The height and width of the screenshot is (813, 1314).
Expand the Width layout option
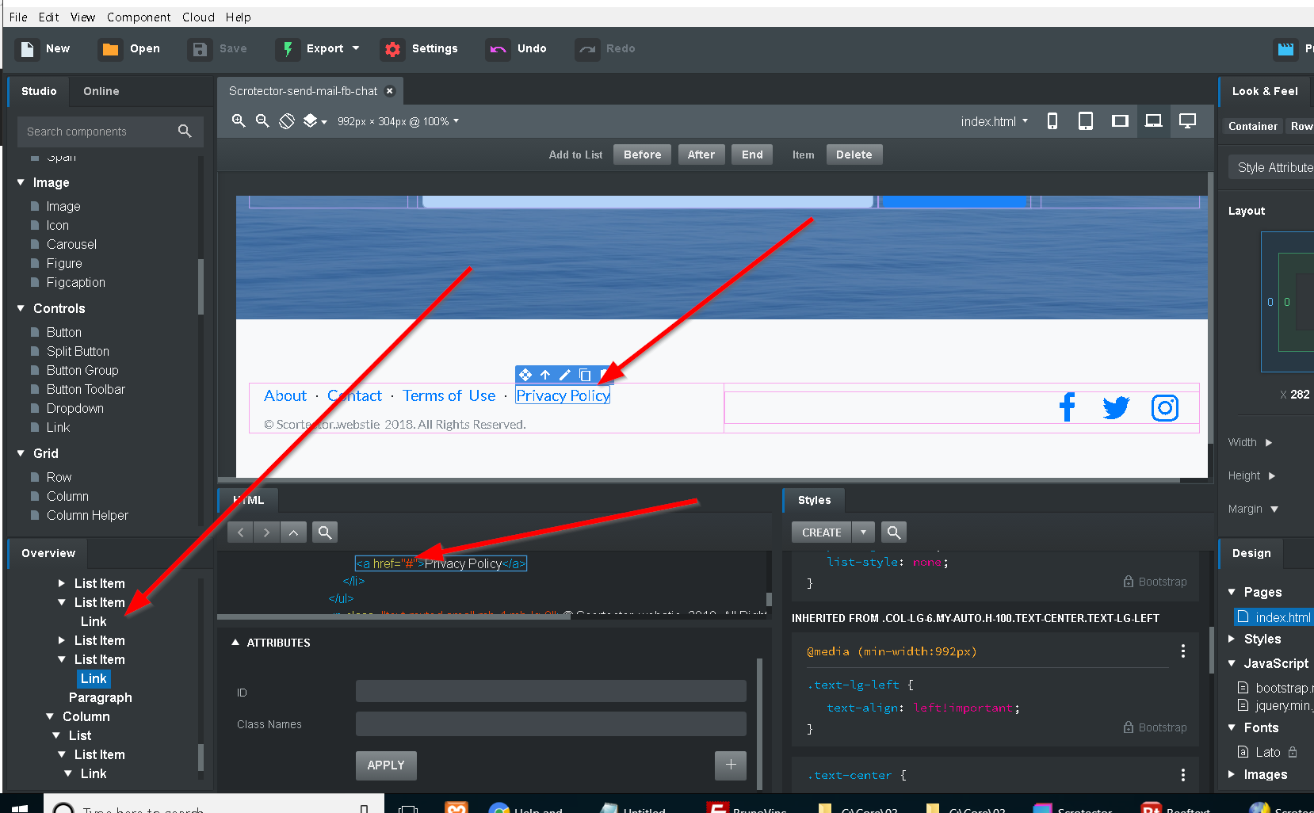1269,442
